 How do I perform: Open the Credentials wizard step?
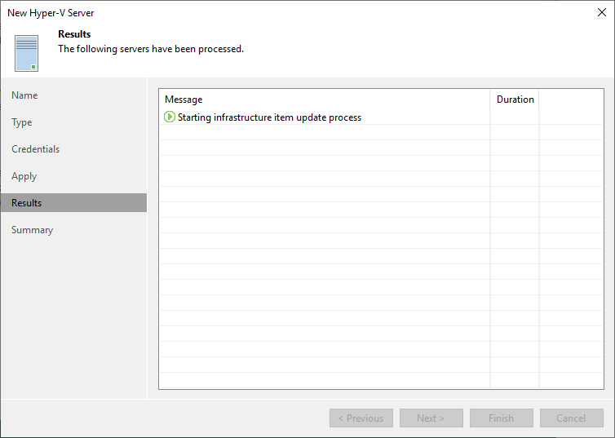(x=35, y=149)
